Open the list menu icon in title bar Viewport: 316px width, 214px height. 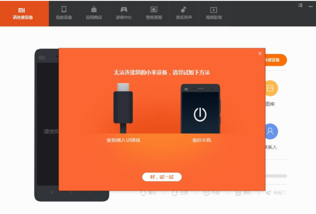point(300,6)
